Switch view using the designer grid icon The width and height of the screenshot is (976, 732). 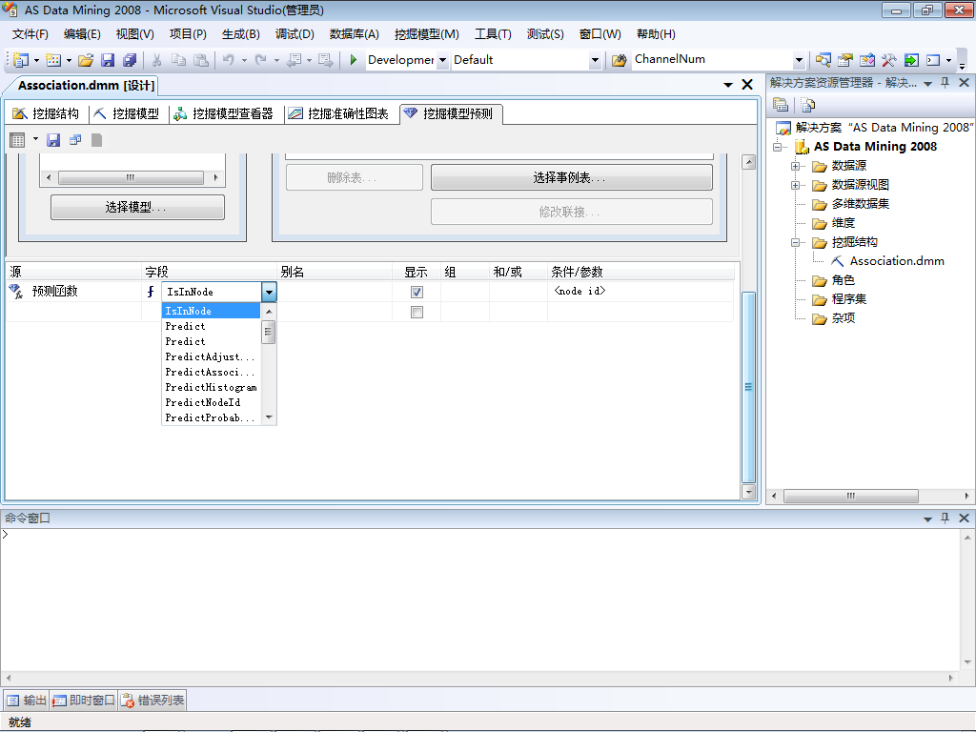click(x=17, y=140)
